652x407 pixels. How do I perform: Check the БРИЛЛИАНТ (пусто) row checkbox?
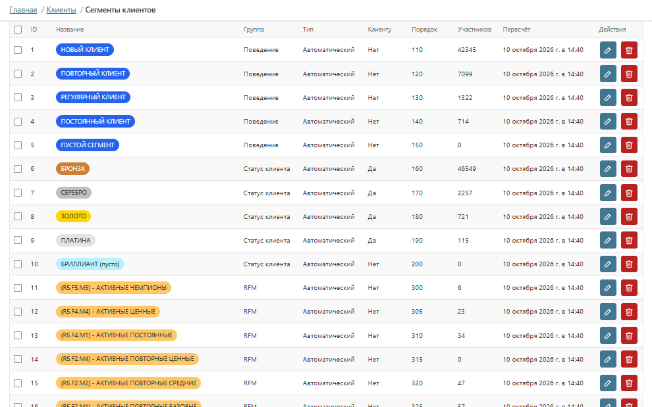[18, 264]
